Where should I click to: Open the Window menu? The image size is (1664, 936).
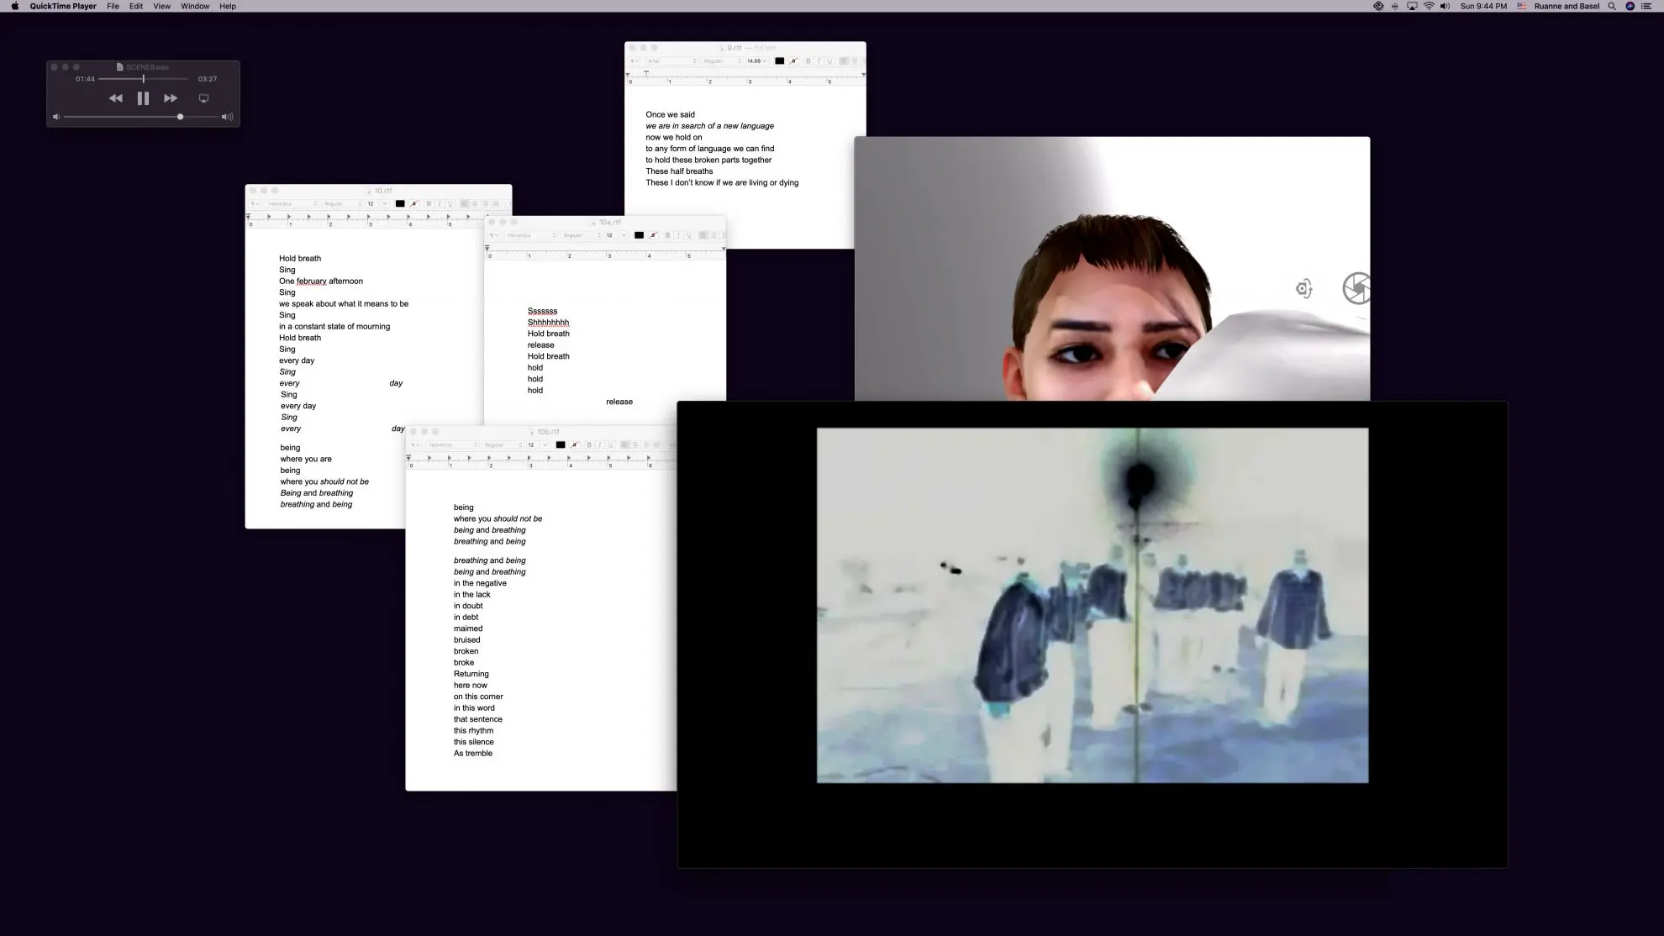tap(195, 6)
